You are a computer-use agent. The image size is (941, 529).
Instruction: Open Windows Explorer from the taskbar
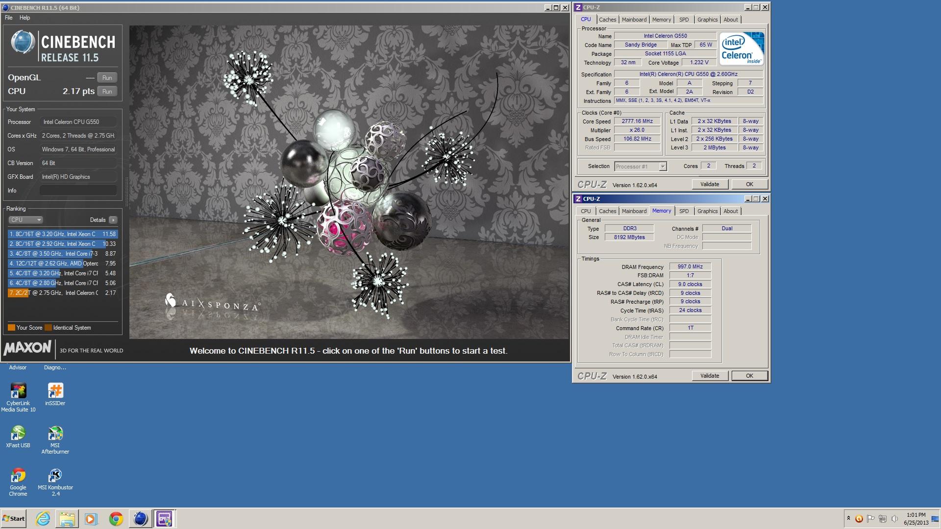(67, 519)
